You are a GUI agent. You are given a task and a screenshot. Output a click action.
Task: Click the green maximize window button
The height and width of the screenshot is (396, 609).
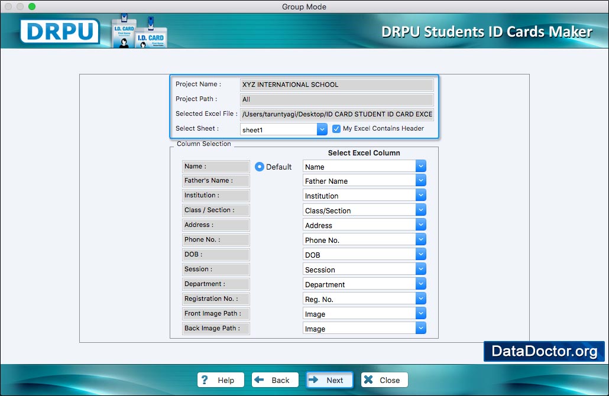coord(32,7)
